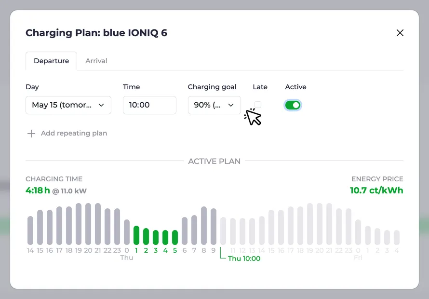Switch to the Arrival tab
This screenshot has width=429, height=299.
[x=96, y=61]
